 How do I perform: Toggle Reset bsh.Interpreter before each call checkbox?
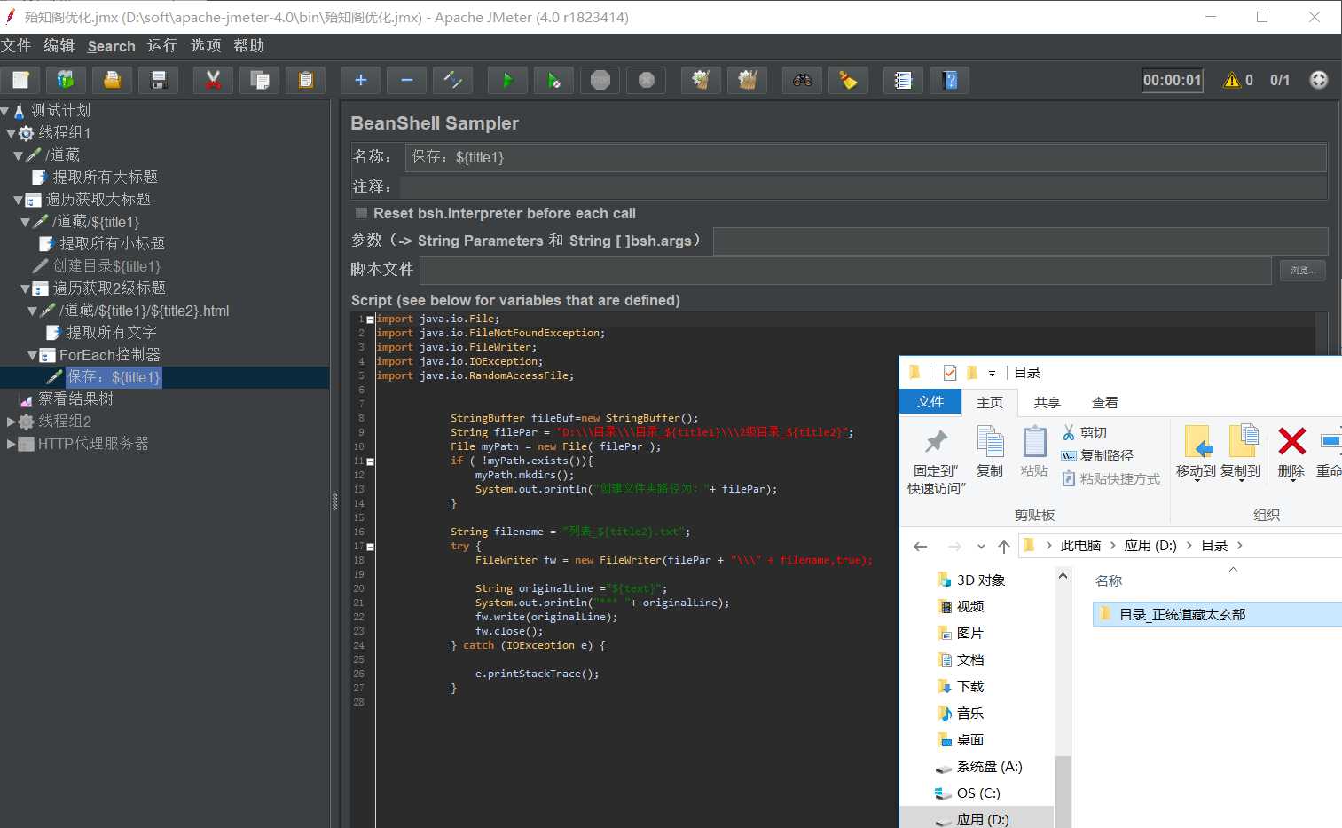[361, 213]
